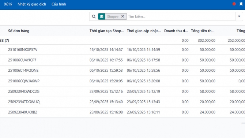The width and height of the screenshot is (245, 138).
Task: Click the 24.000,00 value for 25092394XUKXB2
Action: click(207, 112)
